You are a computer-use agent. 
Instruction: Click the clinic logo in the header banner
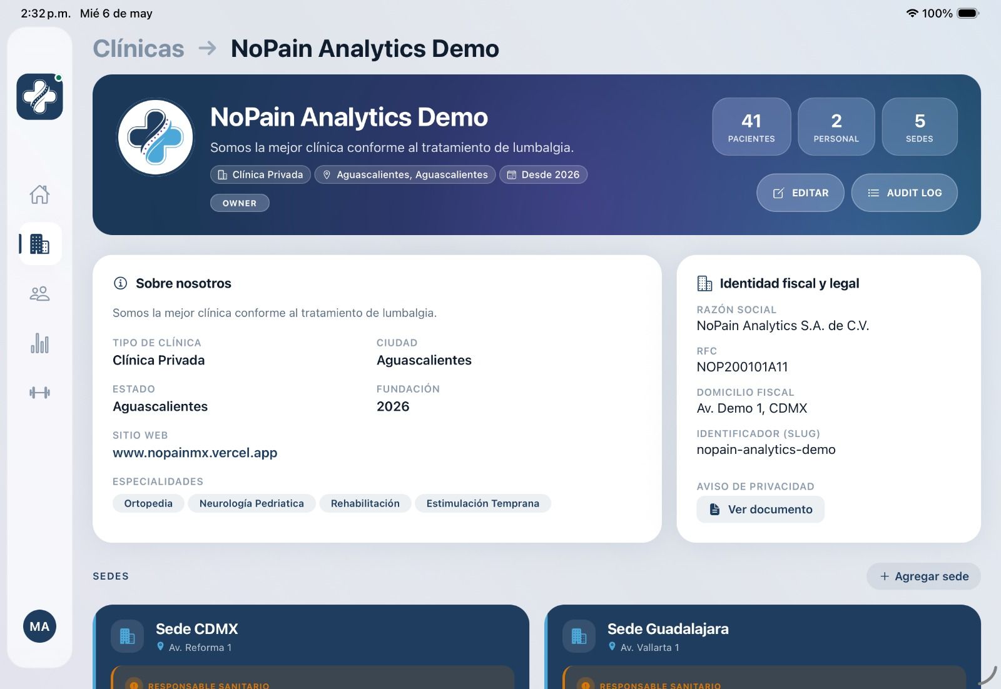tap(156, 138)
